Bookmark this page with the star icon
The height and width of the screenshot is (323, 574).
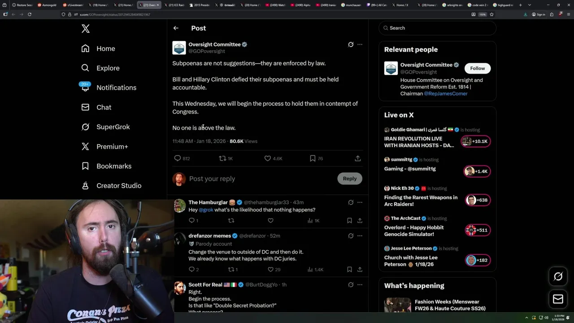point(491,14)
